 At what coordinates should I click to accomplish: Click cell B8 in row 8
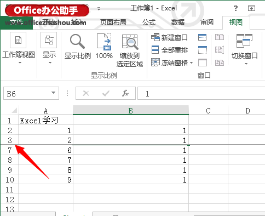coord(131,160)
